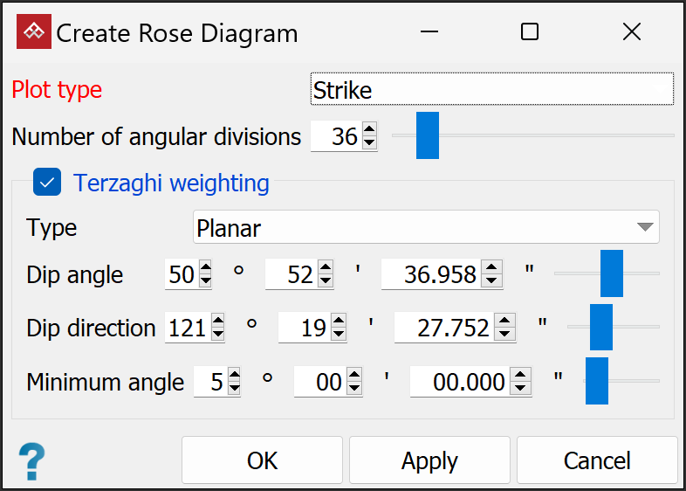This screenshot has height=491, width=686.
Task: Open the Type dropdown showing Planar
Action: (426, 228)
